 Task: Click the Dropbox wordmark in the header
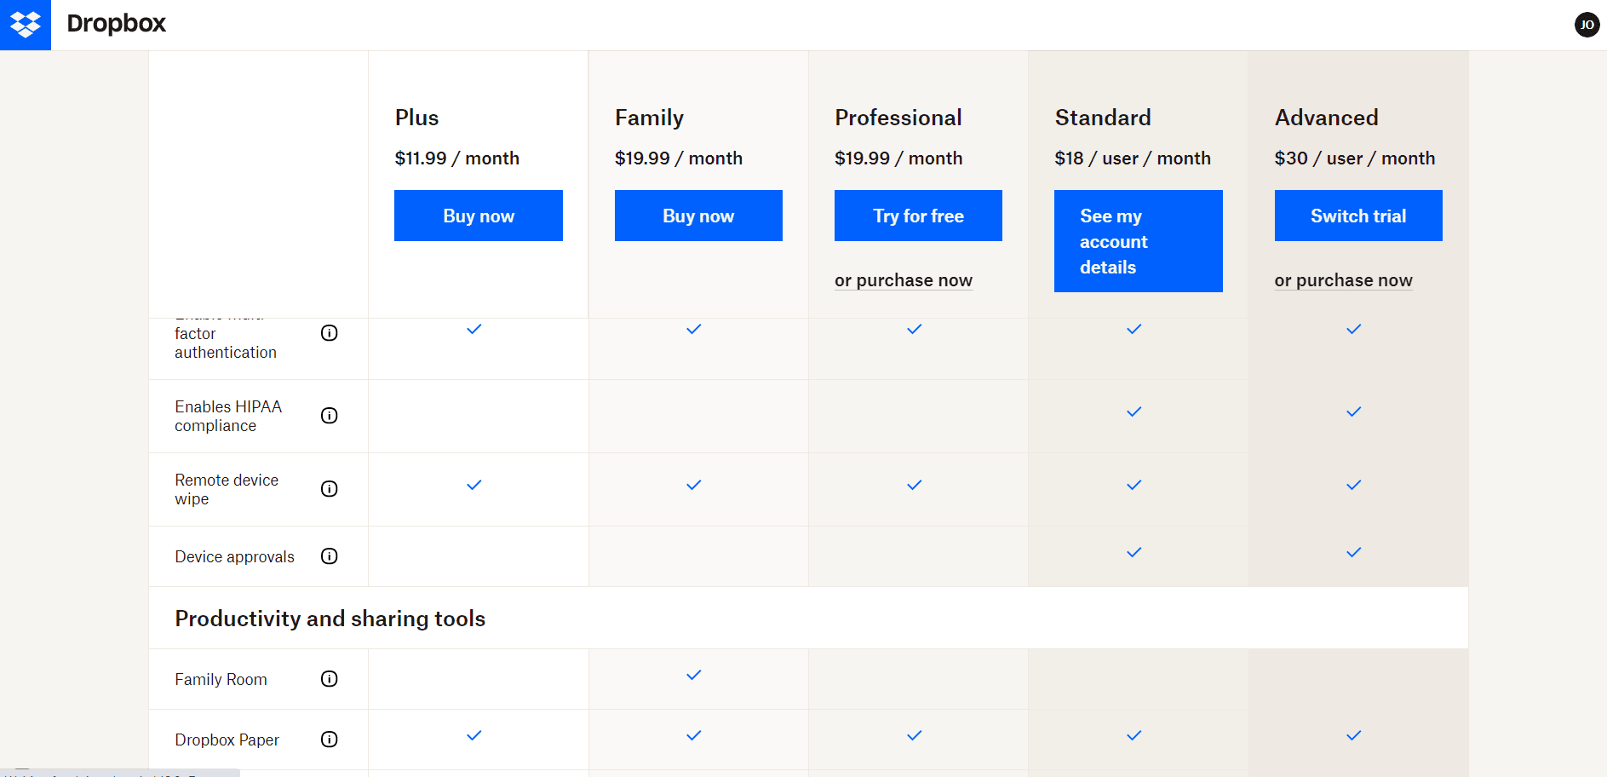click(x=117, y=24)
